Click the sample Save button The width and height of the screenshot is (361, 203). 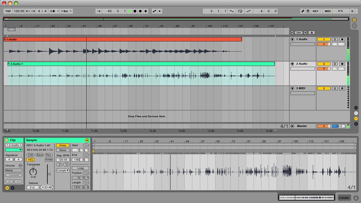pos(39,155)
